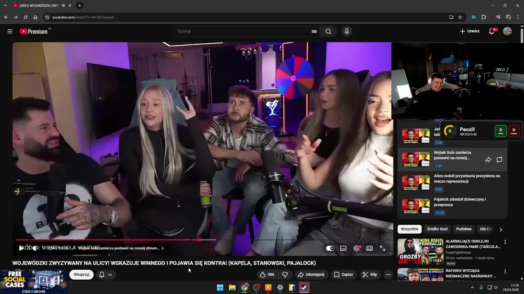Jump to the 5:00 chapter timestamp
Viewport: 524px width, 294px height.
click(x=439, y=143)
